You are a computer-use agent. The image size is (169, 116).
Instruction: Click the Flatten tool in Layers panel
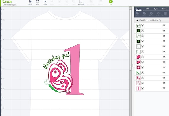pyautogui.click(x=158, y=14)
